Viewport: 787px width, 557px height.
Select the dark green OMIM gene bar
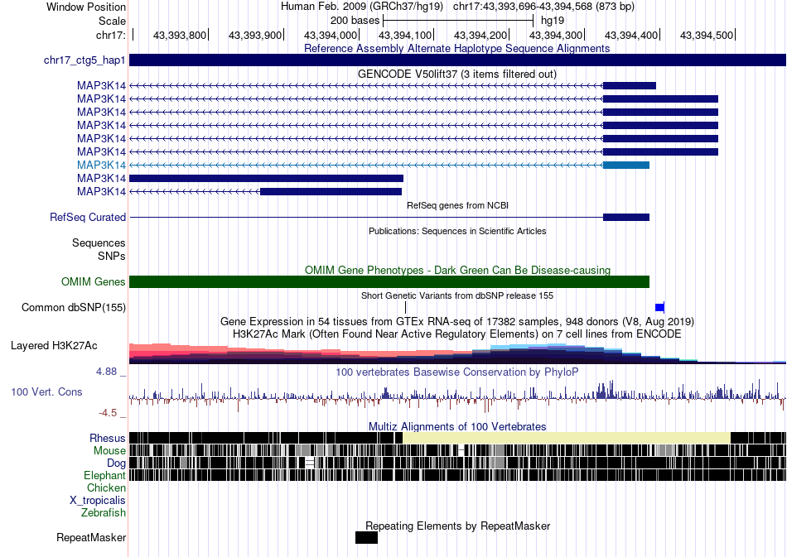[x=389, y=281]
